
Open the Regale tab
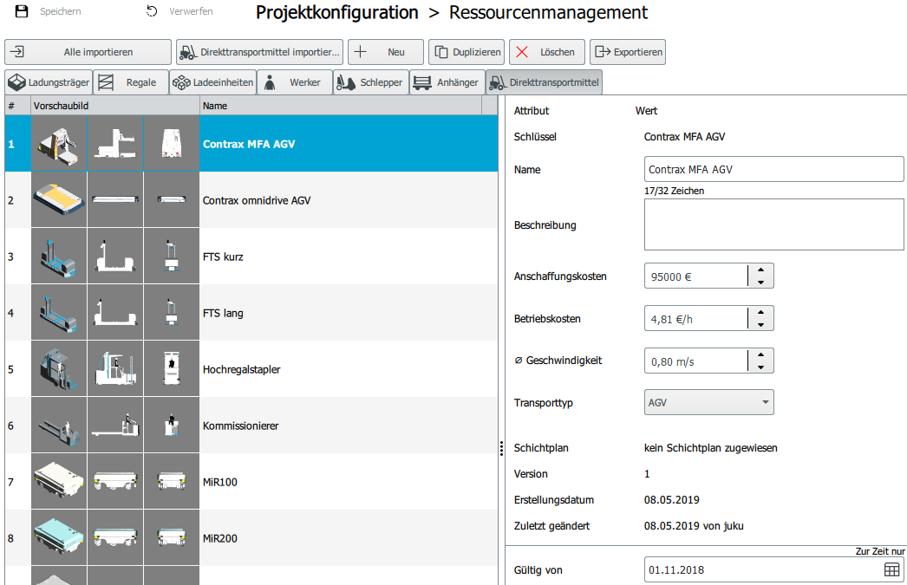[131, 82]
